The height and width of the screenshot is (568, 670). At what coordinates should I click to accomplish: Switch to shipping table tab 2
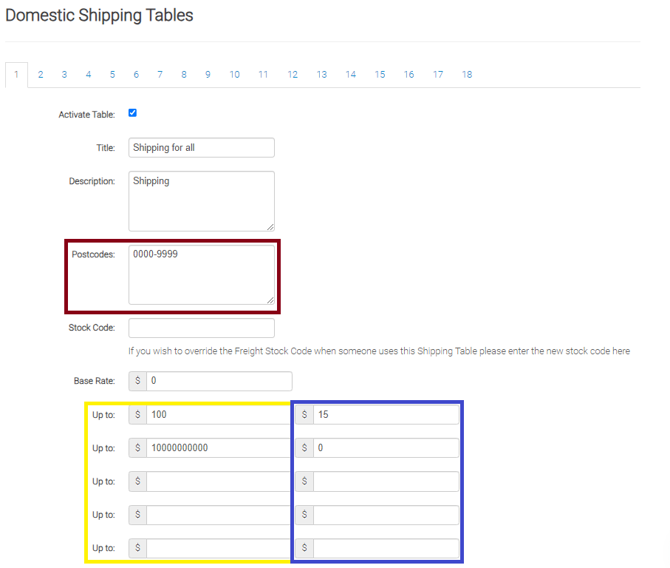tap(41, 75)
